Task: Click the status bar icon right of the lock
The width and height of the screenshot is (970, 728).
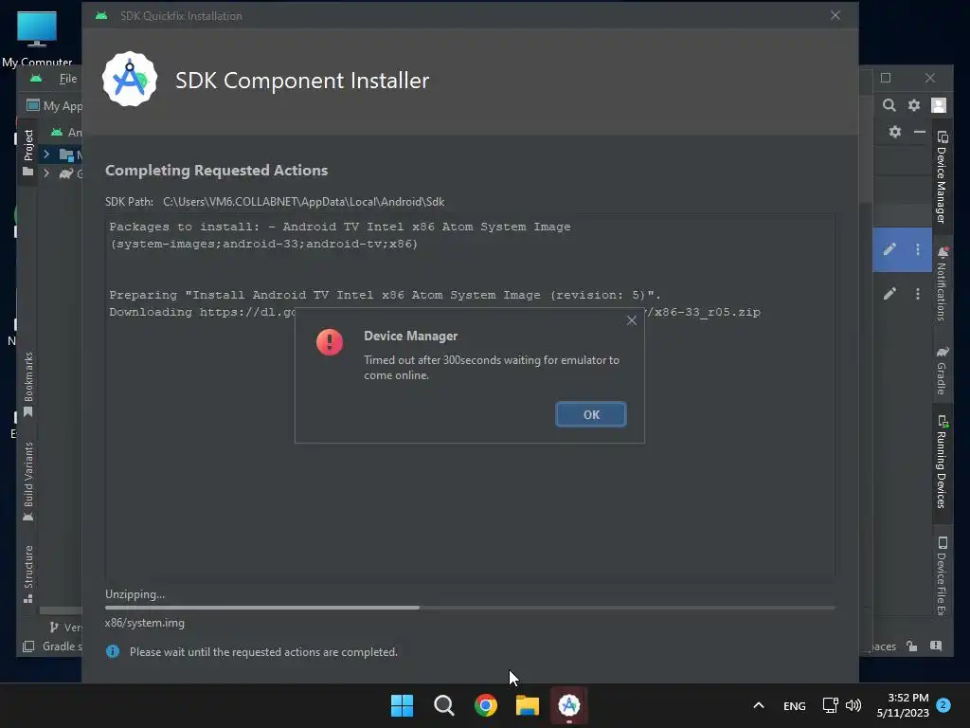Action: [936, 646]
